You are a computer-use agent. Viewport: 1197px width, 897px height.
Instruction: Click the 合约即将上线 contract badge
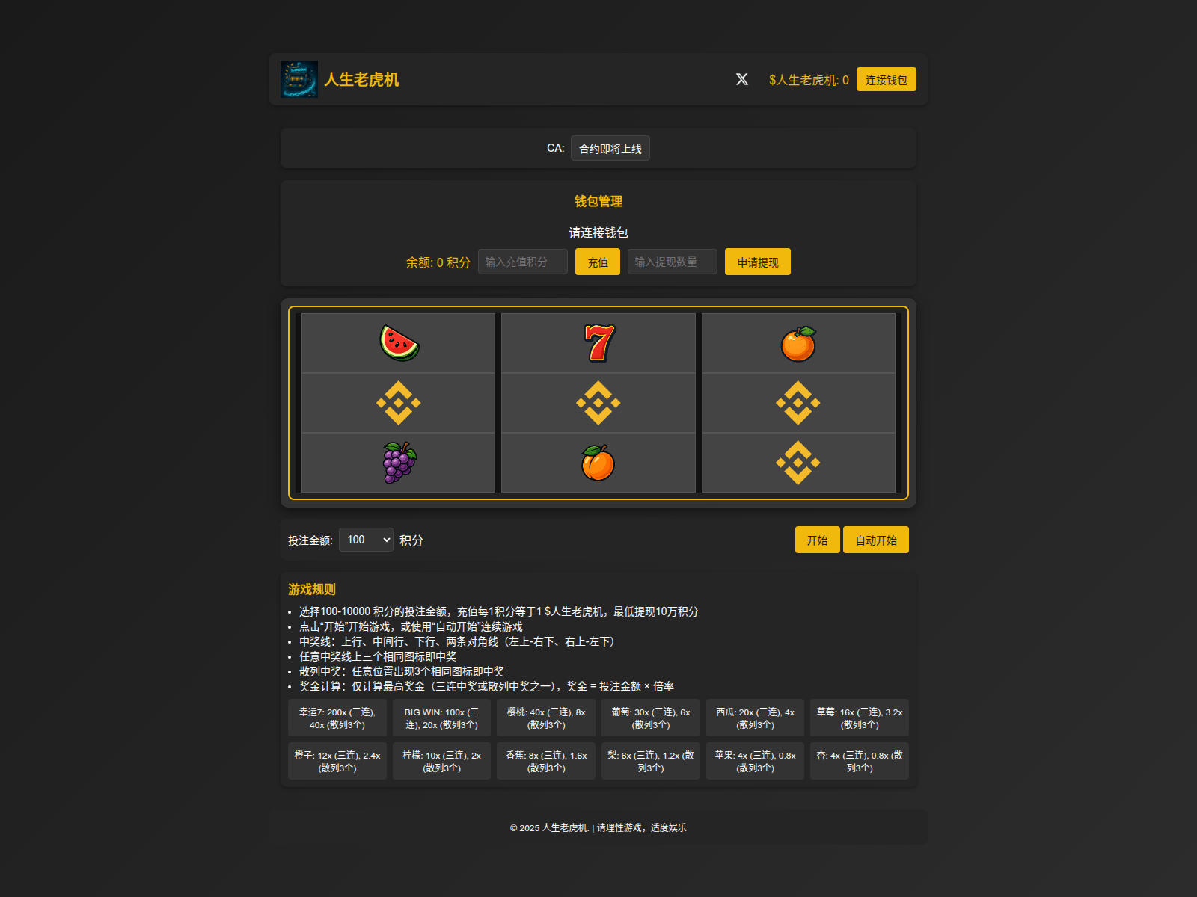pyautogui.click(x=610, y=148)
